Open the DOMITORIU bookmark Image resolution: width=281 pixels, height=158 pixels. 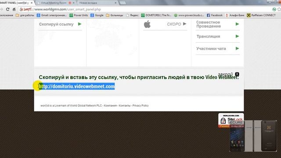tap(156, 15)
